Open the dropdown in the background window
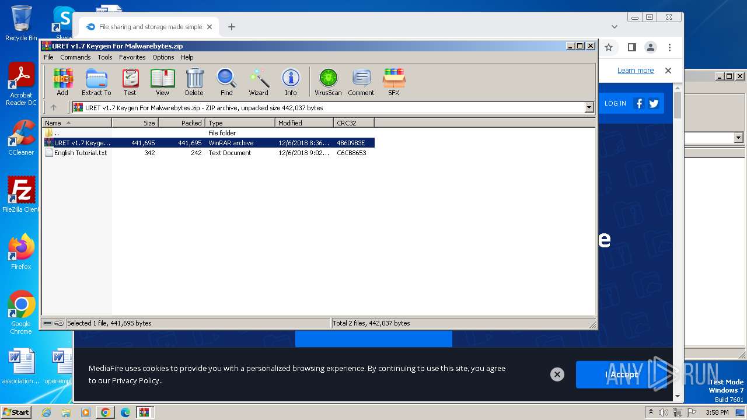This screenshot has width=747, height=420. pos(739,138)
